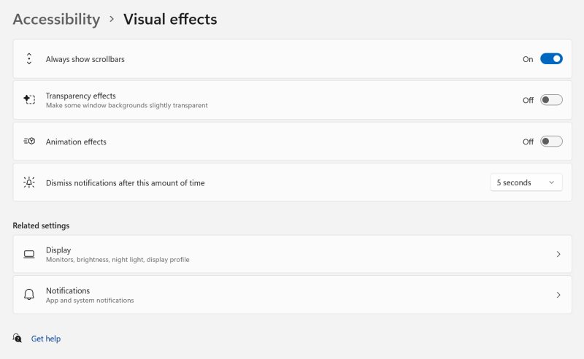Open Display related settings row
This screenshot has width=584, height=359.
point(292,254)
